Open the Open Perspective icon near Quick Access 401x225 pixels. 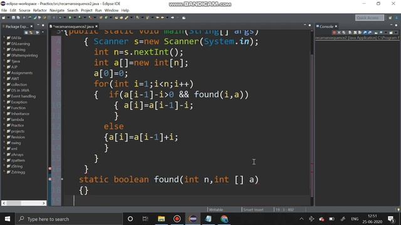tap(390, 17)
